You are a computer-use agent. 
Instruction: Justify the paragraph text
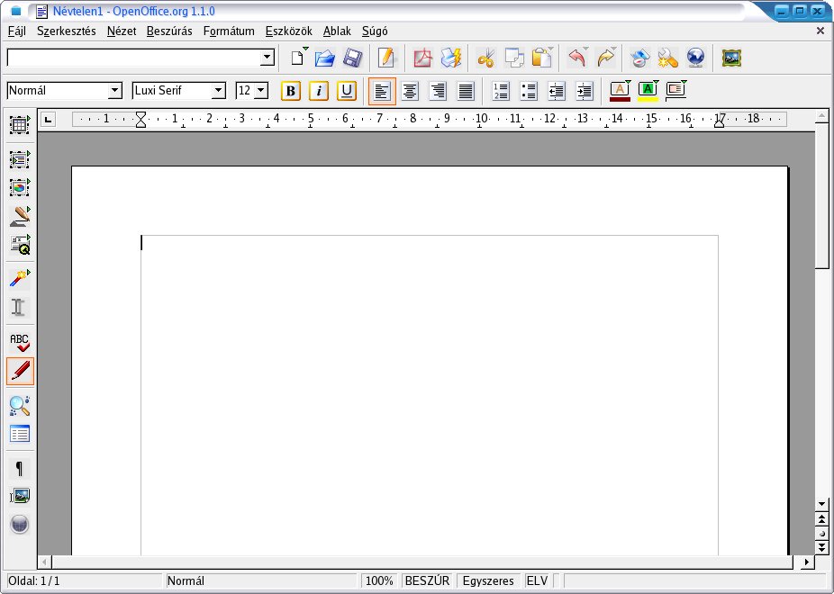click(466, 91)
